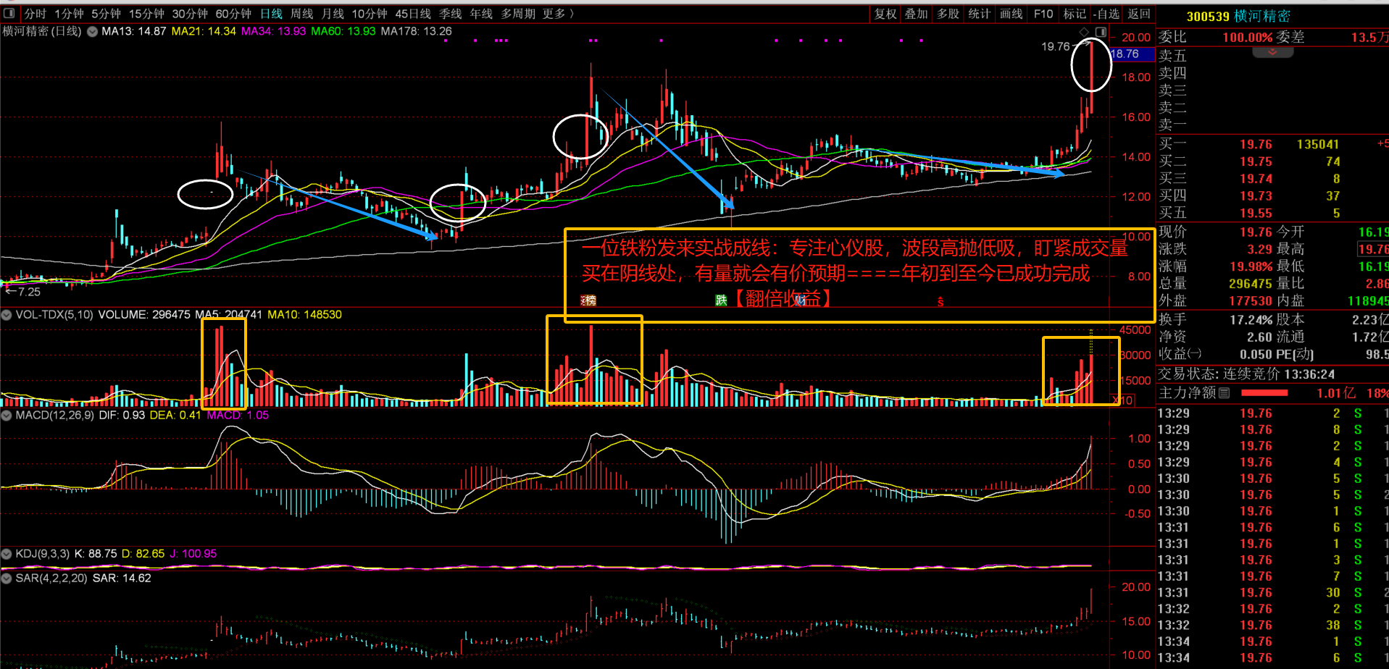This screenshot has height=669, width=1389.
Task: Click the 涨幅 19.98% value
Action: [x=1251, y=266]
